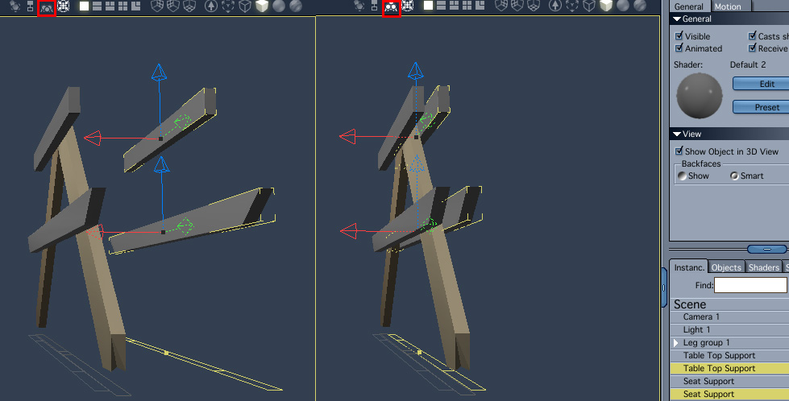This screenshot has height=401, width=789.
Task: Click the shader Edit button
Action: [761, 84]
